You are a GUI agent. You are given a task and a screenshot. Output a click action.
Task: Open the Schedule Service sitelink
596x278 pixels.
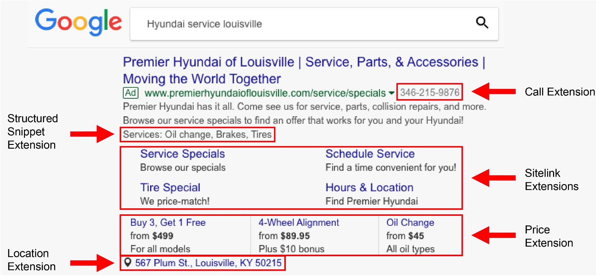370,154
